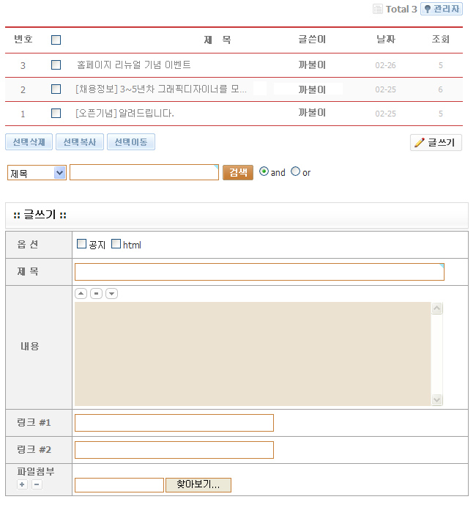Click the plus icon to add file field
476x513 pixels.
click(x=22, y=484)
